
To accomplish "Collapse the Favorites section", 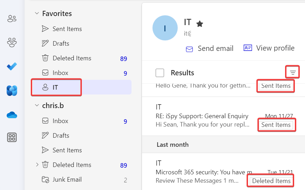I will [x=37, y=14].
